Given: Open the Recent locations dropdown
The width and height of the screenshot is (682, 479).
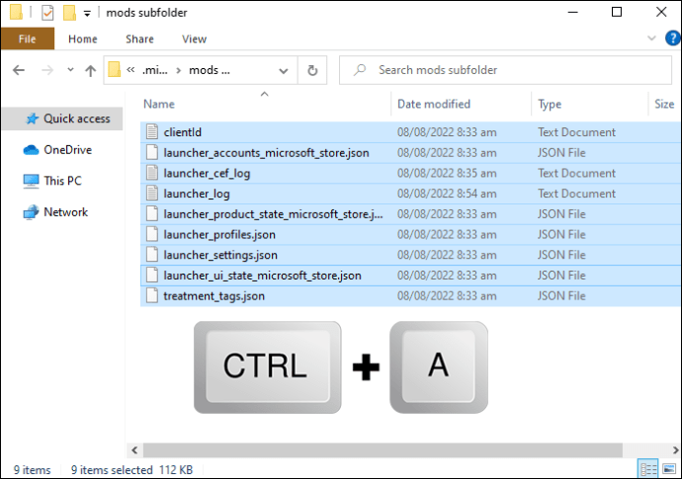Looking at the screenshot, I should (70, 69).
